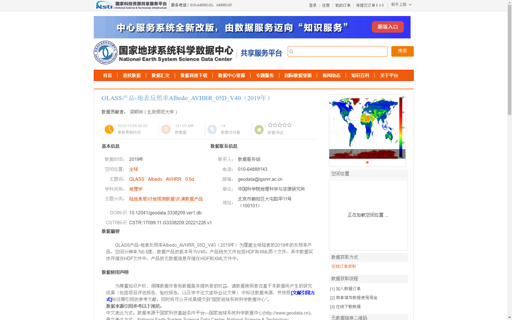
Task: Open 数据直接下载 menu item
Action: tap(194, 76)
